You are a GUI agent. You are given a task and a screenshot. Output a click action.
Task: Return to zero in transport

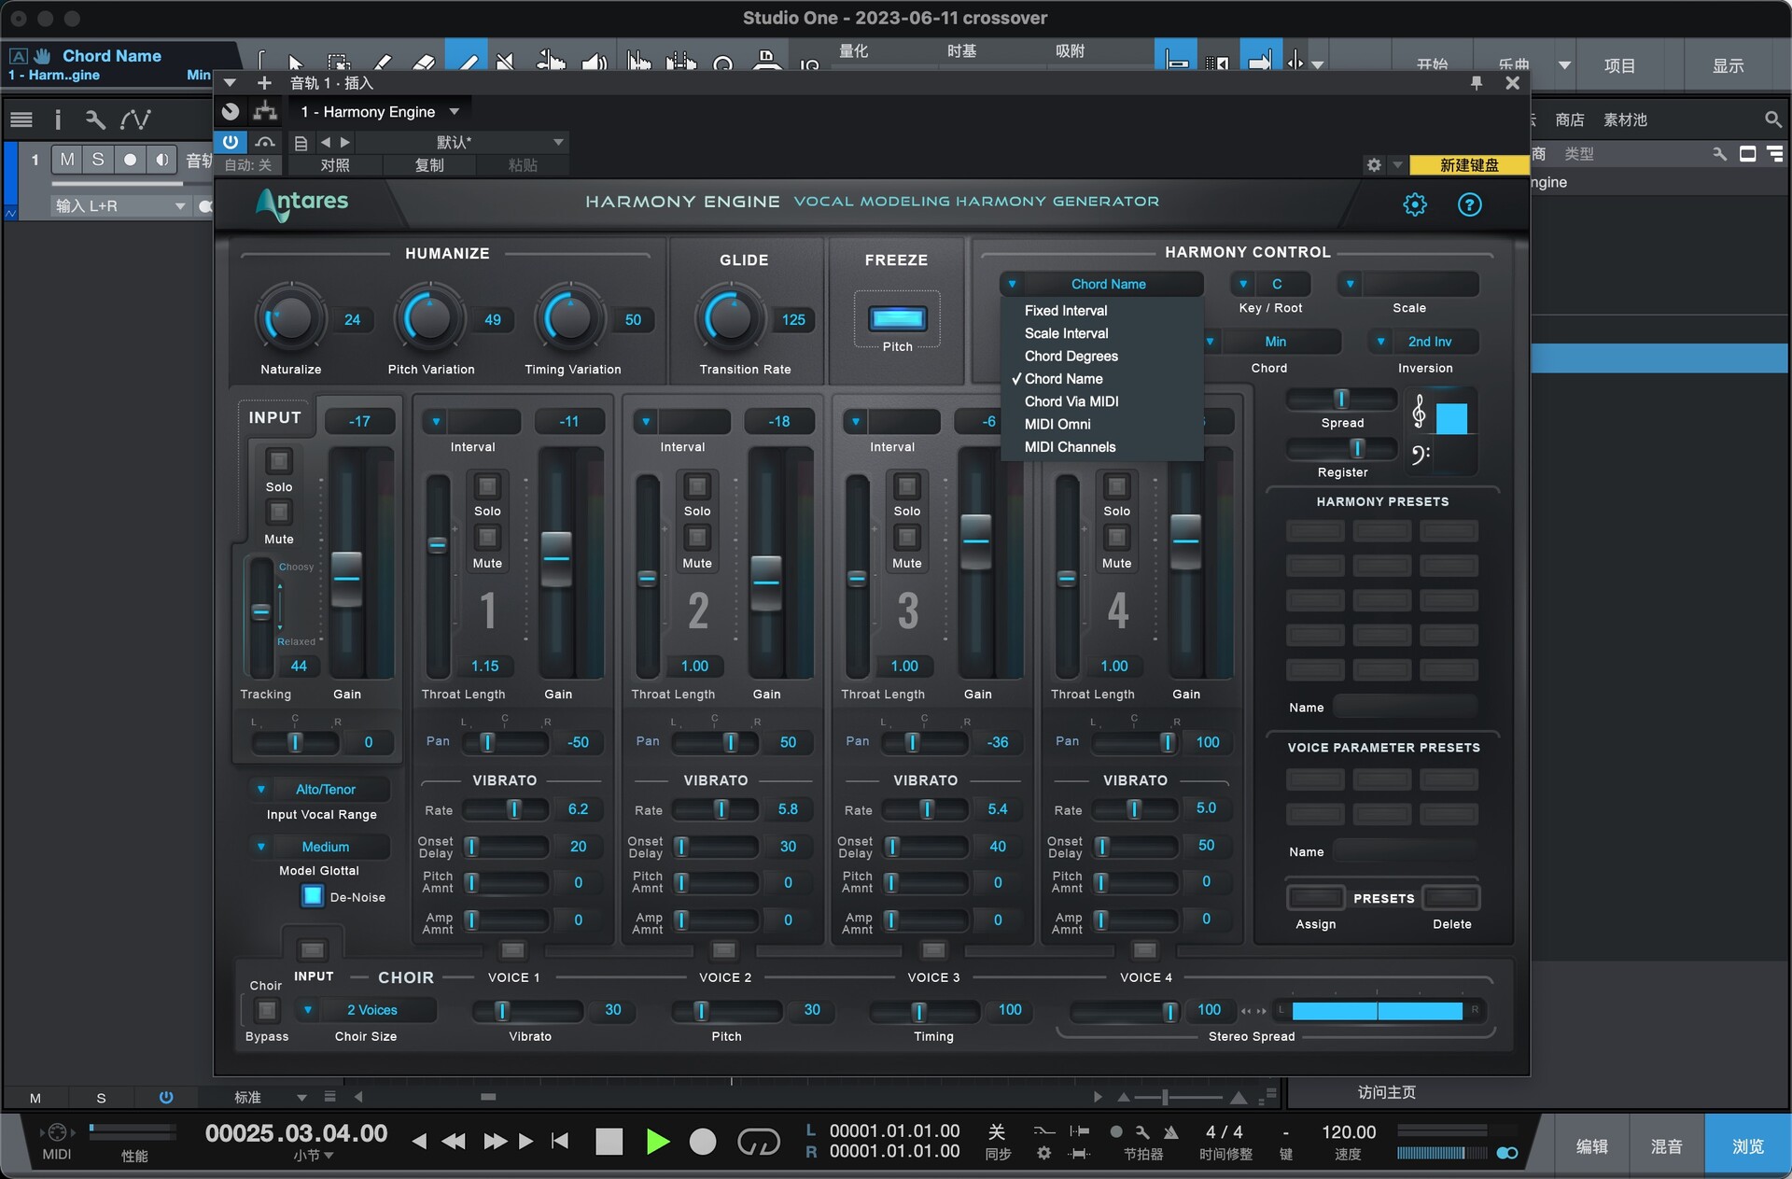(560, 1141)
